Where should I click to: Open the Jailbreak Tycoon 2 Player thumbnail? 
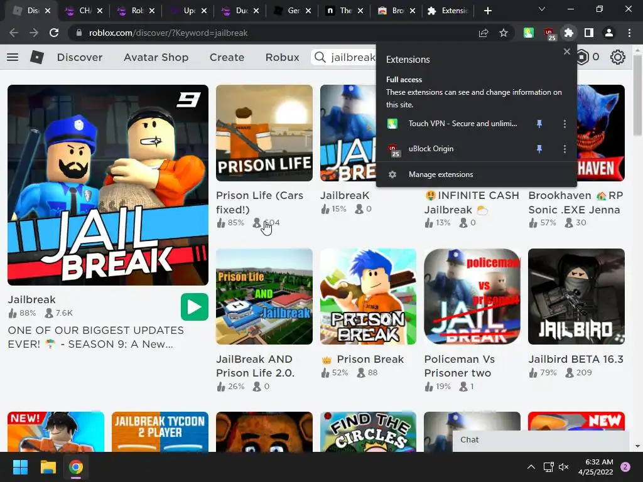160,432
